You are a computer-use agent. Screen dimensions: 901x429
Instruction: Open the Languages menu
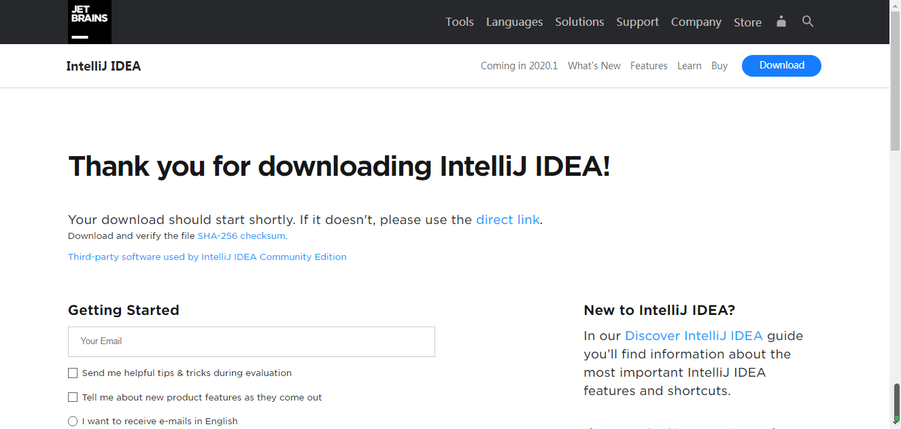pyautogui.click(x=514, y=22)
